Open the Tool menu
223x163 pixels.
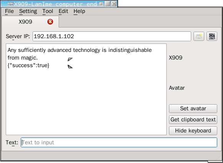48,11
